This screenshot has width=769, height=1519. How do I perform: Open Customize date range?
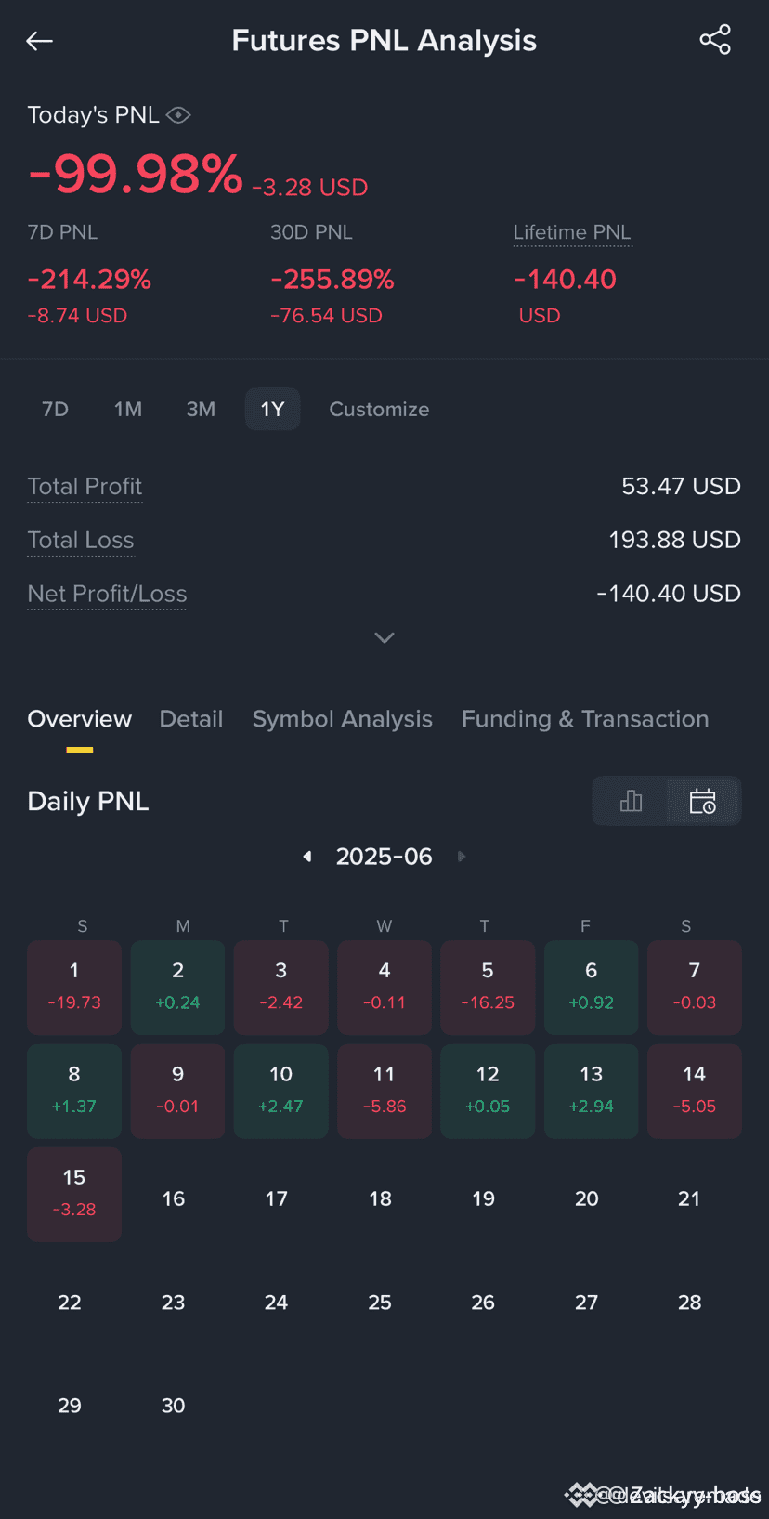click(x=379, y=409)
